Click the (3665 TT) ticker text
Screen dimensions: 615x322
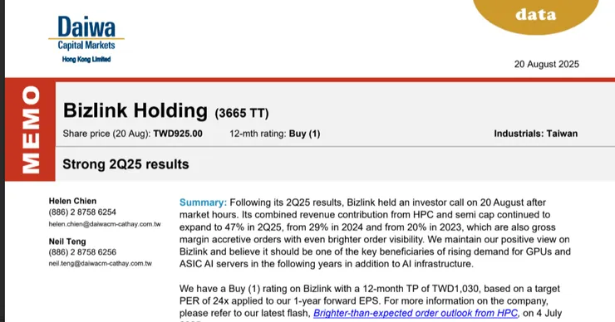[242, 113]
